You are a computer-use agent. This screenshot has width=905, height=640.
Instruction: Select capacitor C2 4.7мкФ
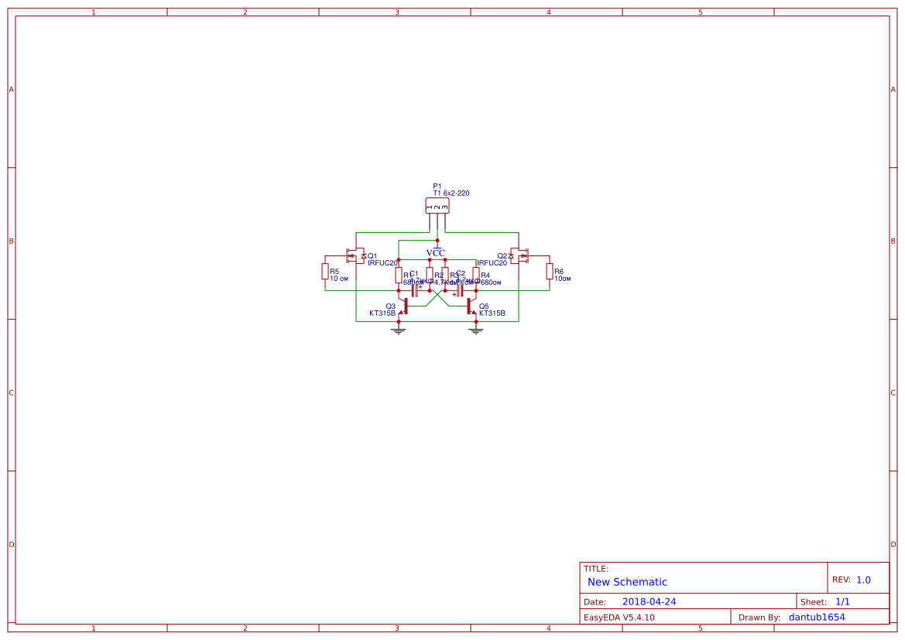click(459, 291)
